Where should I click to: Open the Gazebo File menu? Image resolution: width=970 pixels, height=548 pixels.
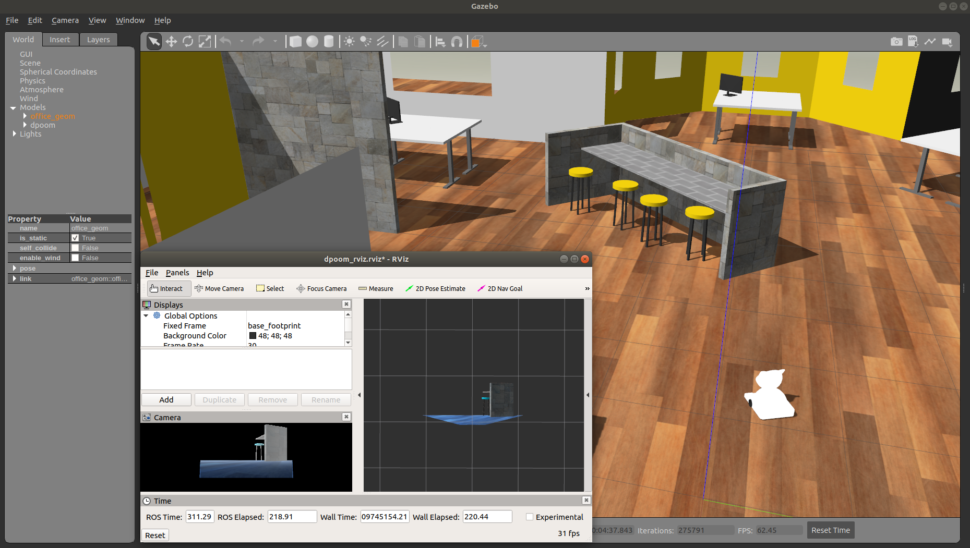tap(12, 20)
